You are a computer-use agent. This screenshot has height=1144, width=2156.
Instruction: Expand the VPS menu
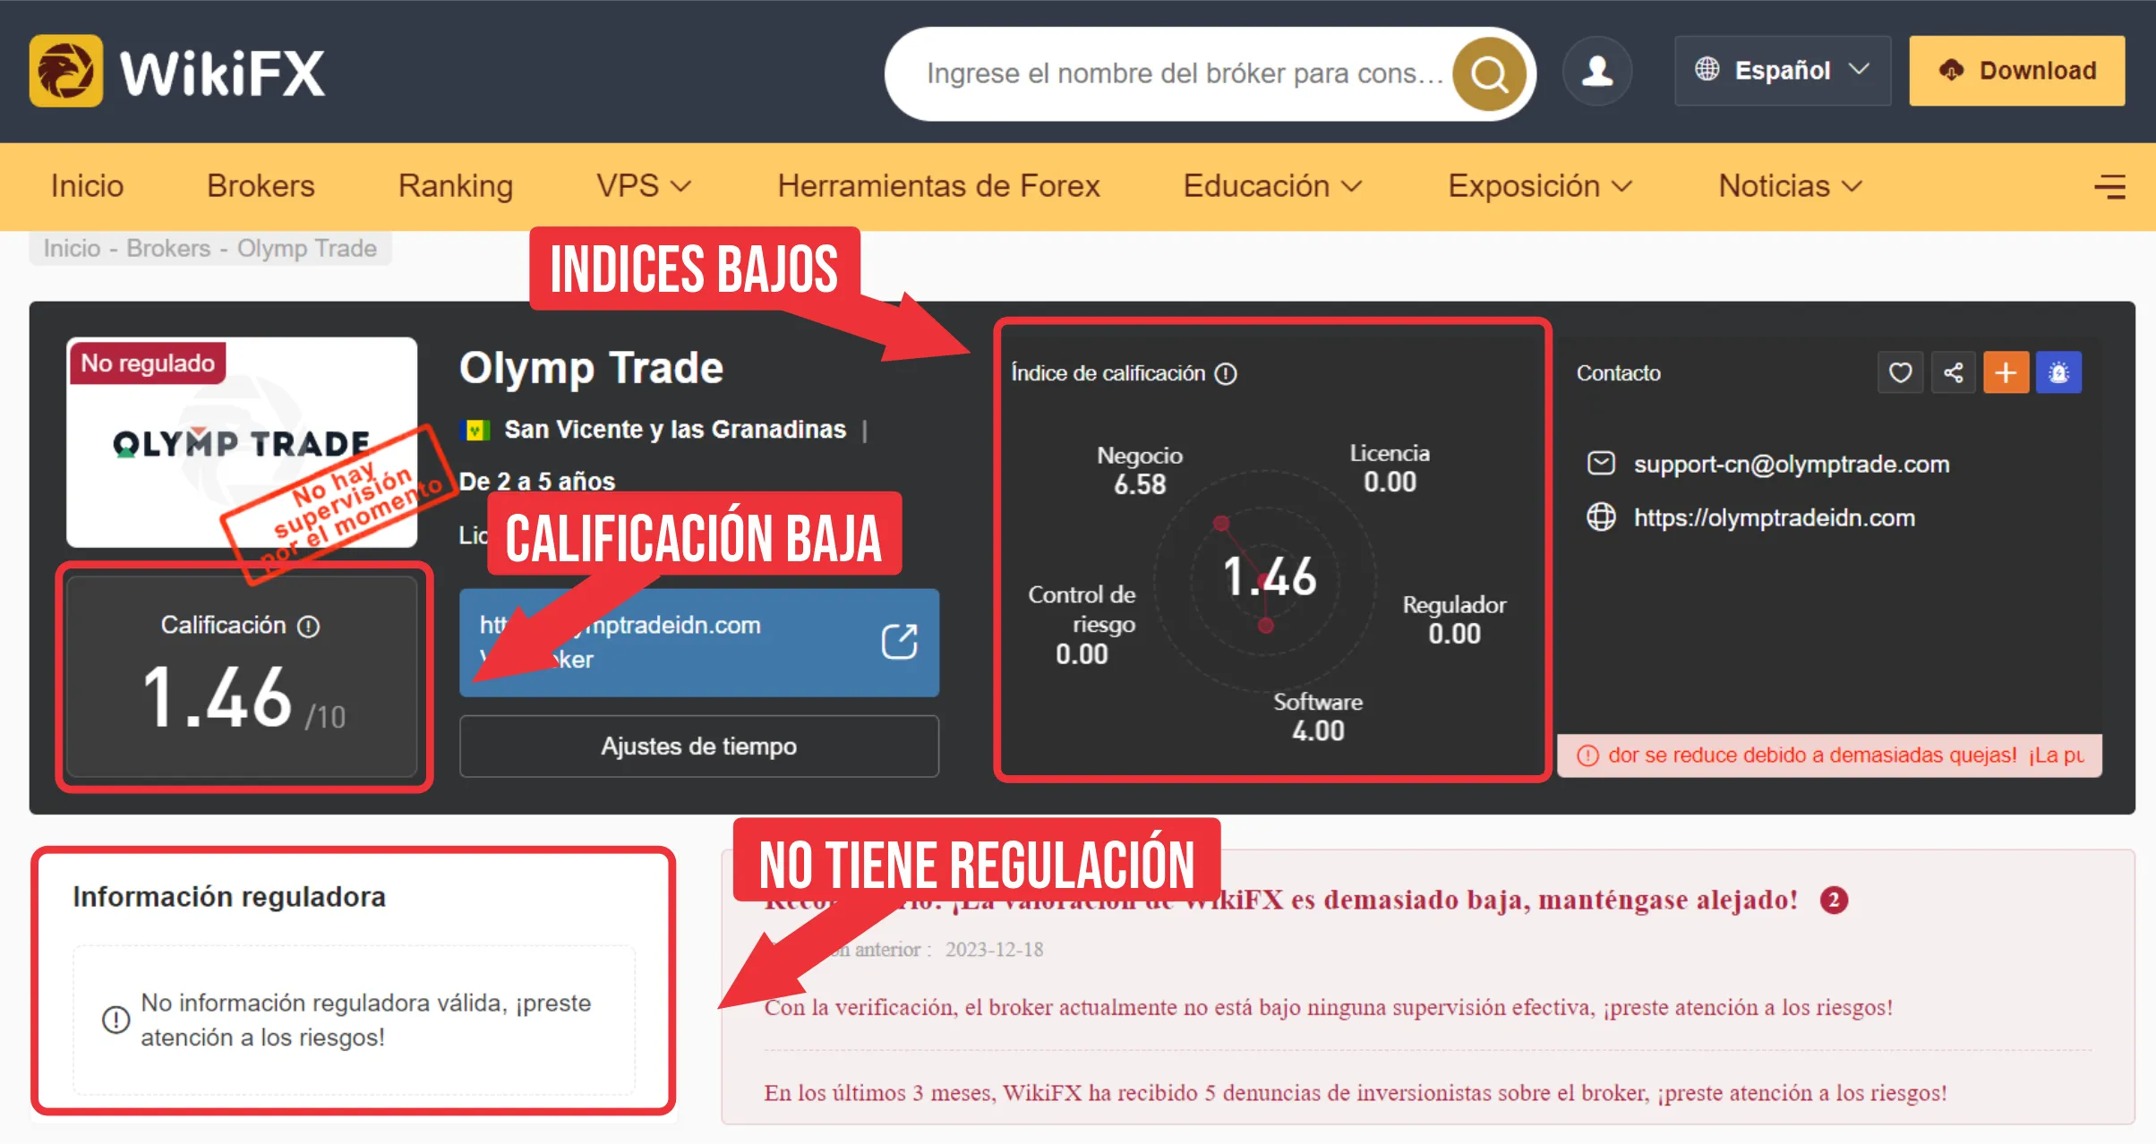tap(644, 186)
